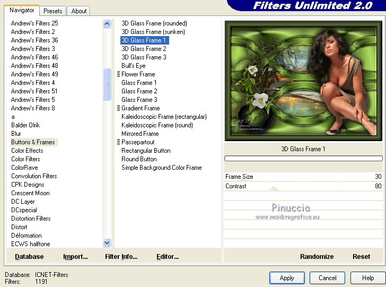The height and width of the screenshot is (287, 386).
Task: Select the DC Layer category
Action: click(x=23, y=202)
